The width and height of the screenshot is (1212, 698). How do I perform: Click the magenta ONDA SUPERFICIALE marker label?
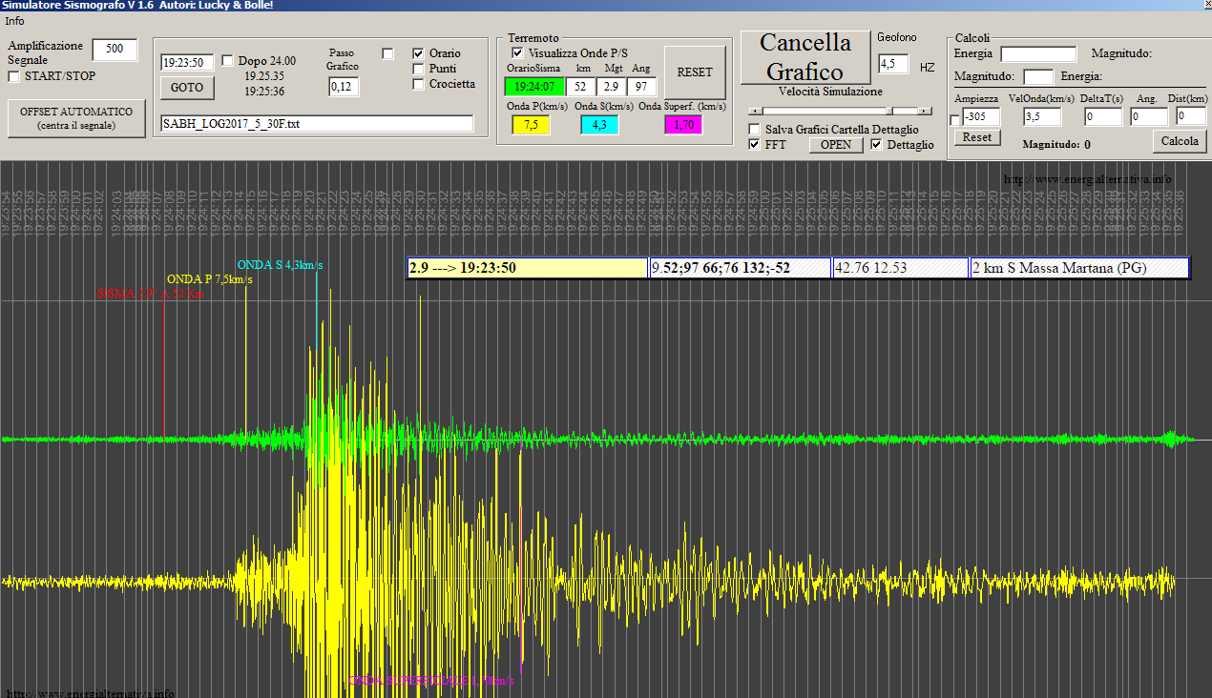tap(431, 681)
